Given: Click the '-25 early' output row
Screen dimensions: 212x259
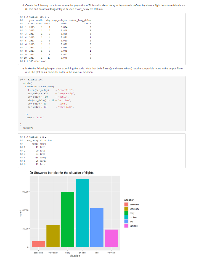Looking at the screenshot, I should click(40, 161).
